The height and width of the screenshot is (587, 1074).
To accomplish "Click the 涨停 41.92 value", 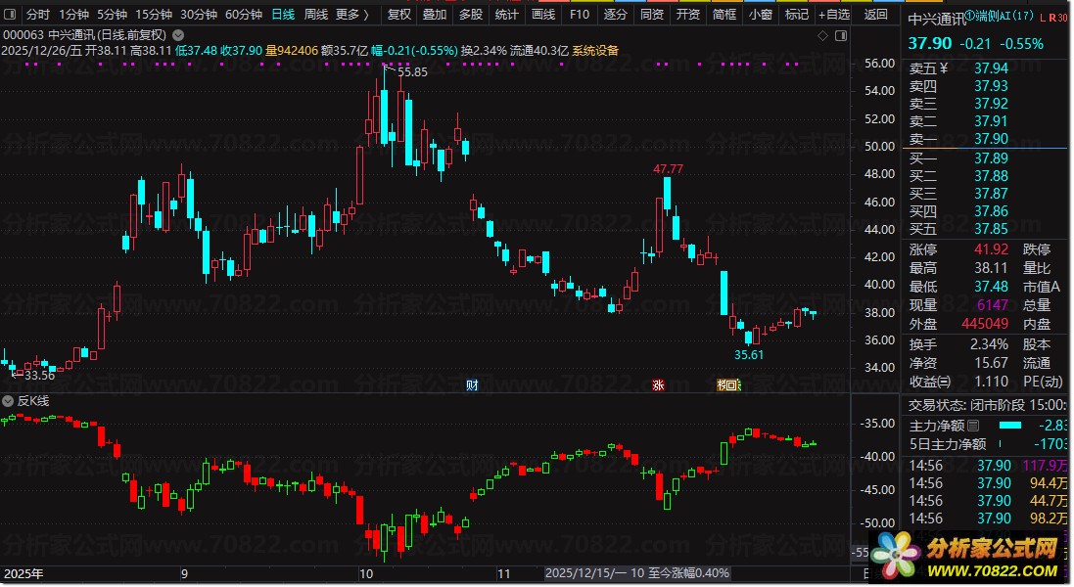I will point(991,249).
